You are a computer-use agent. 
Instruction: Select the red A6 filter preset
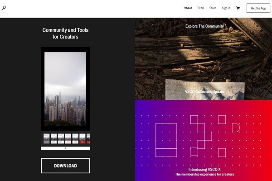click(x=83, y=138)
